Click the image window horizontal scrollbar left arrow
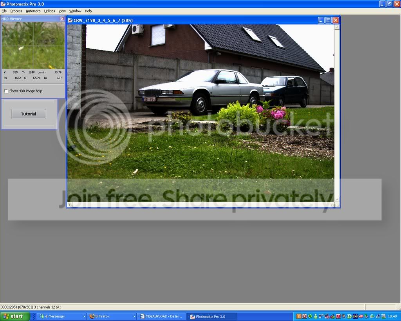This screenshot has width=401, height=321. point(70,205)
